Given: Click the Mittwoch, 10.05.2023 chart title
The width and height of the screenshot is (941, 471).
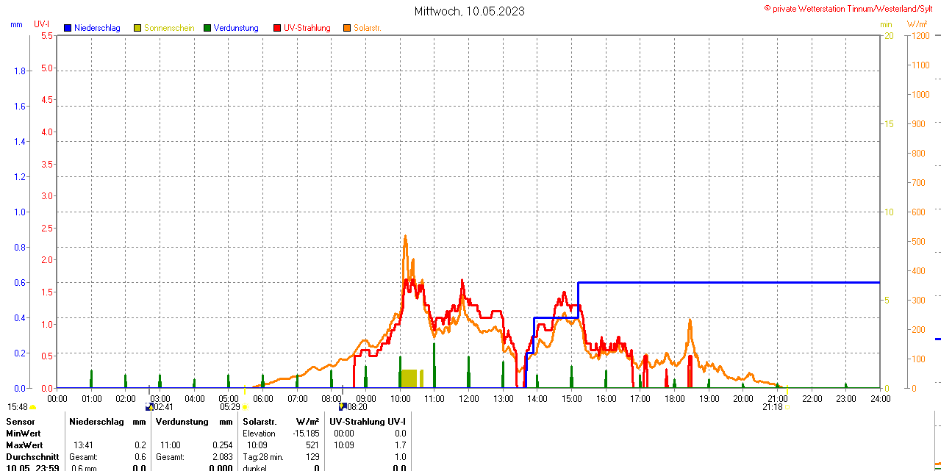Looking at the screenshot, I should point(470,11).
